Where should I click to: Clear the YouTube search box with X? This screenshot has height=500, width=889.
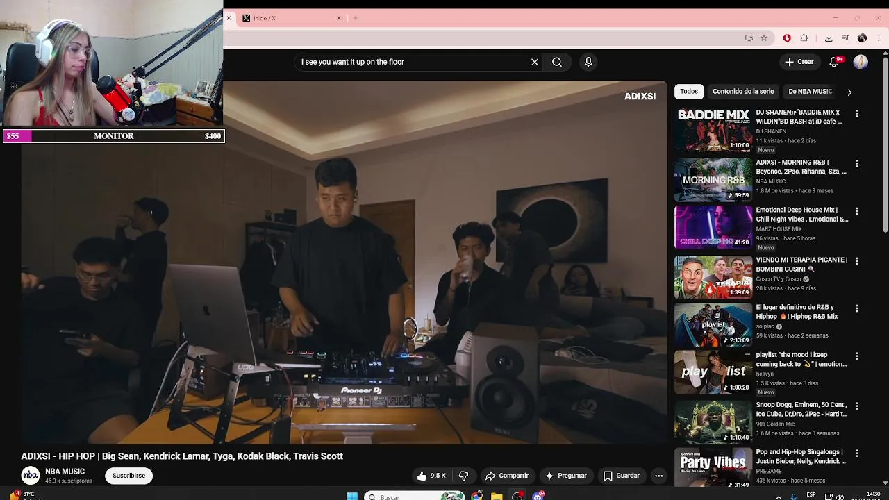pyautogui.click(x=535, y=62)
